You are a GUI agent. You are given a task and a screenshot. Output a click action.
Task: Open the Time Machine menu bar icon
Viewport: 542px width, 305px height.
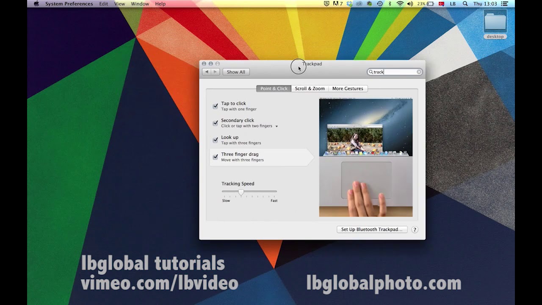[x=380, y=4]
